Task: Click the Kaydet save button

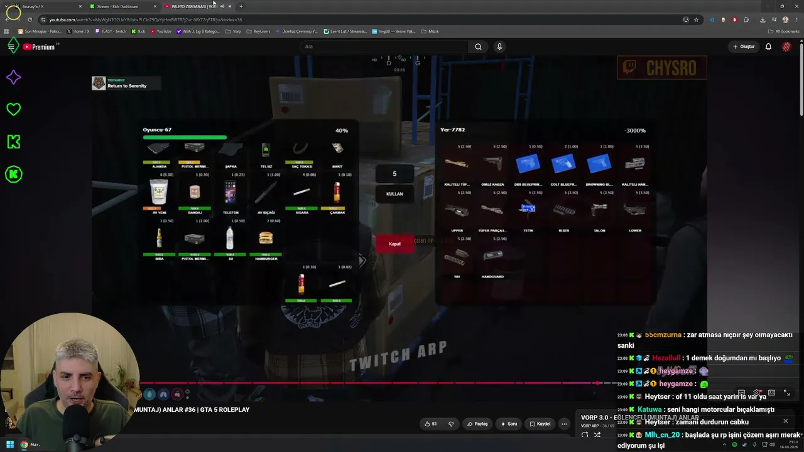Action: [x=540, y=424]
